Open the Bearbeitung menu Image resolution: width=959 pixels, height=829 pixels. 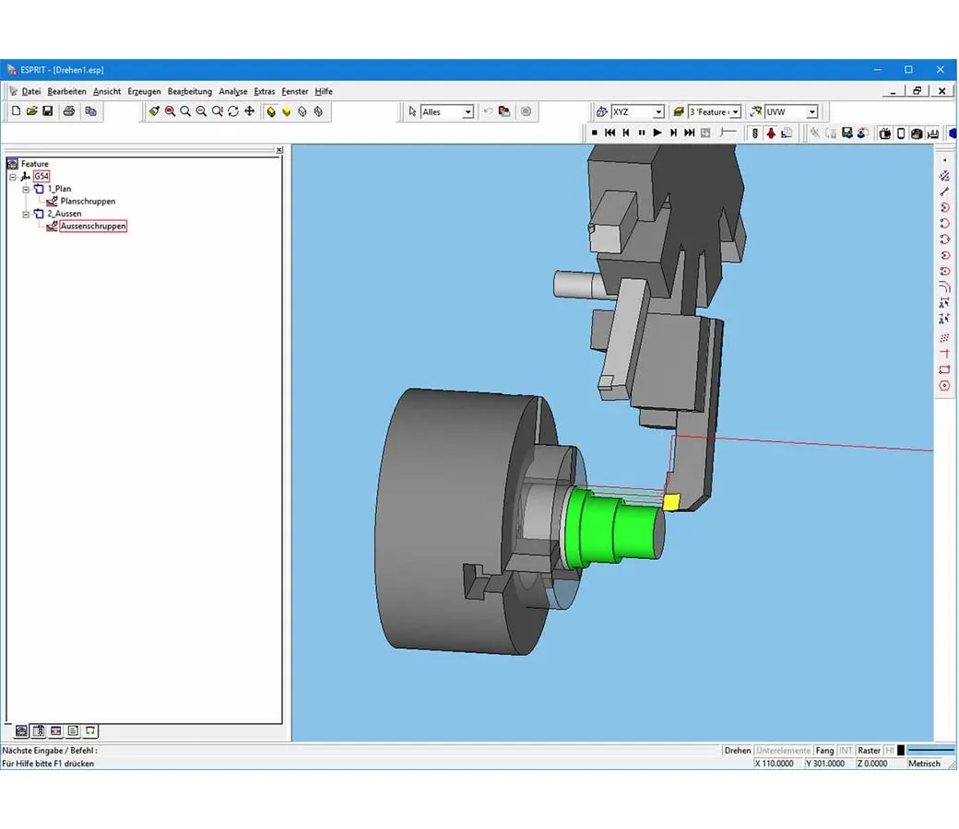pyautogui.click(x=189, y=91)
